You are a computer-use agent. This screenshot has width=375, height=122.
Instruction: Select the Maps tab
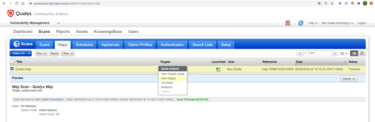63,45
